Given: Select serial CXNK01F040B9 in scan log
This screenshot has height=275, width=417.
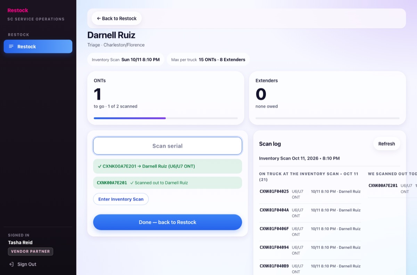Looking at the screenshot, I should (x=274, y=266).
